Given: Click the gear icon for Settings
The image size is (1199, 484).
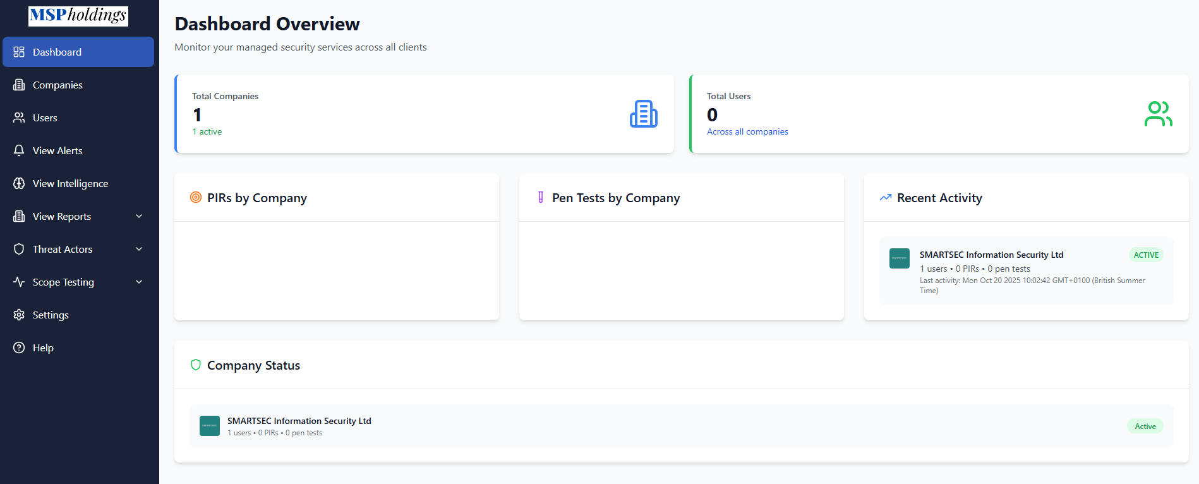Looking at the screenshot, I should [19, 315].
